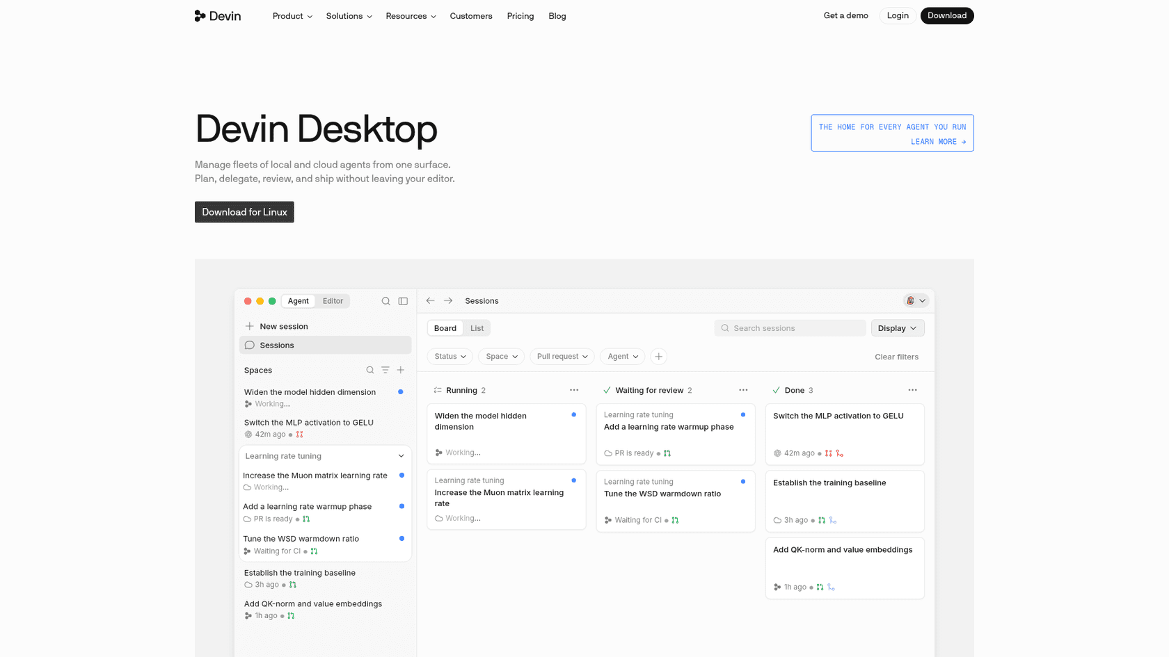Click the Get a demo link
Screen dimensions: 1169x657
click(845, 15)
